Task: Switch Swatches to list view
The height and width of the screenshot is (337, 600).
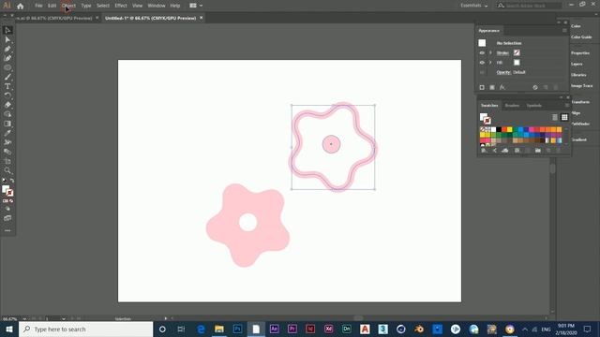Action: pyautogui.click(x=555, y=117)
